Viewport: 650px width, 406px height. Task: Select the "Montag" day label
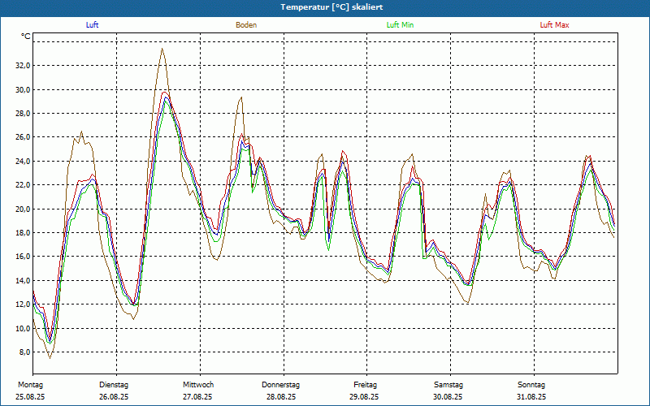30,384
